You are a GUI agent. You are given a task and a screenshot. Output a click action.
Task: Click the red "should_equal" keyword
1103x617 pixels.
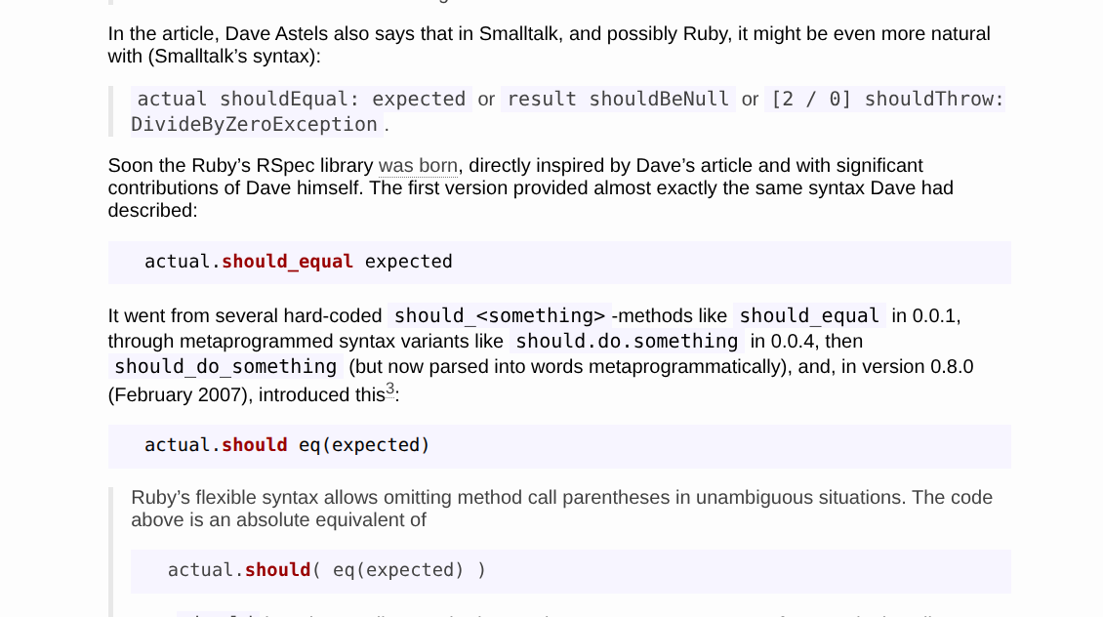point(287,262)
